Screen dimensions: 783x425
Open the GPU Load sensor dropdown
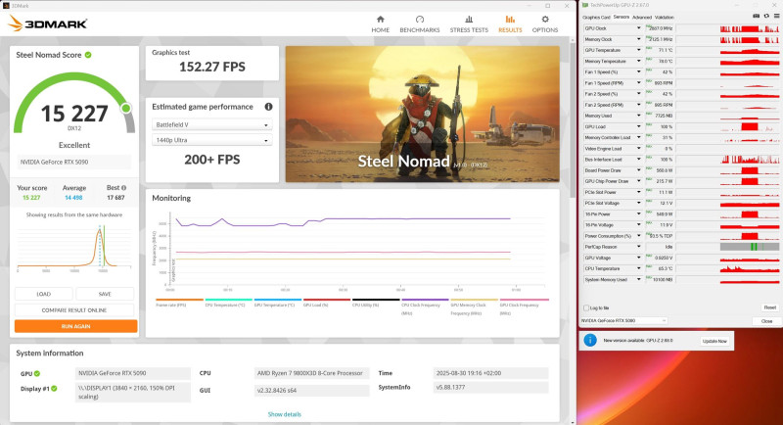pyautogui.click(x=638, y=127)
